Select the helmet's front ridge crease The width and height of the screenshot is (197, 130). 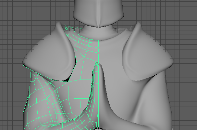point(98,14)
